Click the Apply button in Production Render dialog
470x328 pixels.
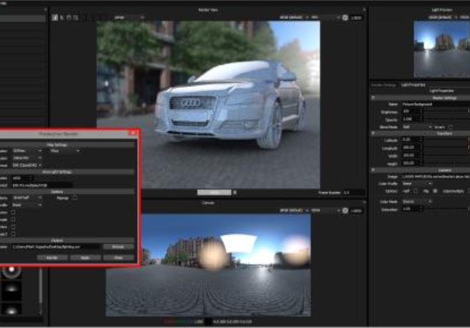coord(85,258)
